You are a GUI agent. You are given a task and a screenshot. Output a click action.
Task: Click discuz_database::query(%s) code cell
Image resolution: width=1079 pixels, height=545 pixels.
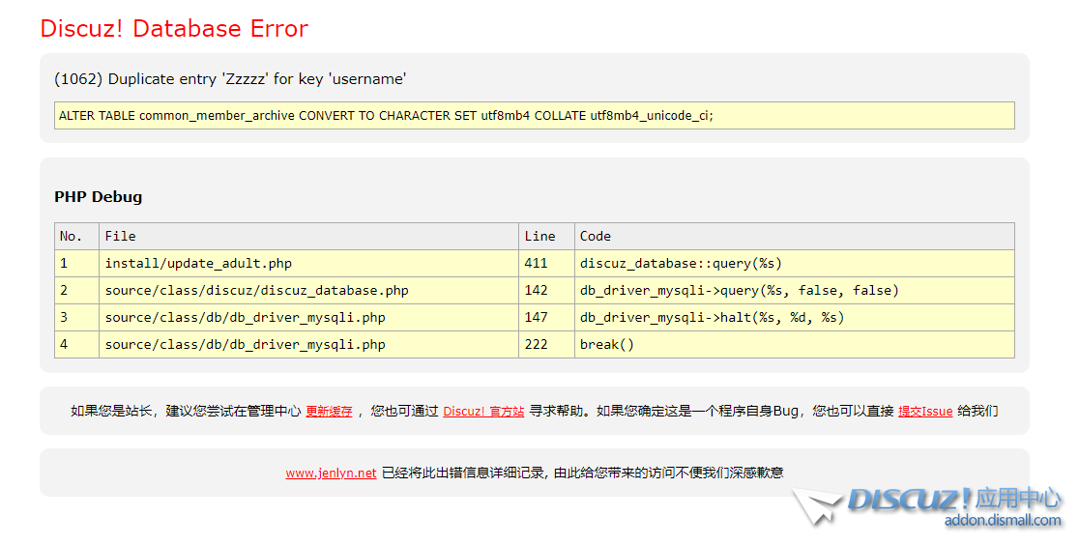(x=795, y=264)
